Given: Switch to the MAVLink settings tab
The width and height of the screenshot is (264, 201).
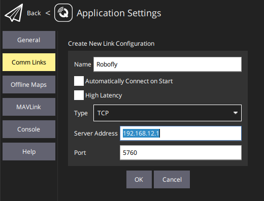Looking at the screenshot, I should pyautogui.click(x=29, y=107).
